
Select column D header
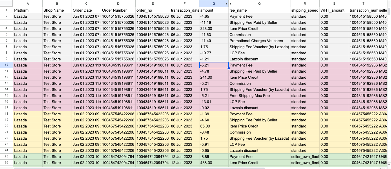point(118,4)
